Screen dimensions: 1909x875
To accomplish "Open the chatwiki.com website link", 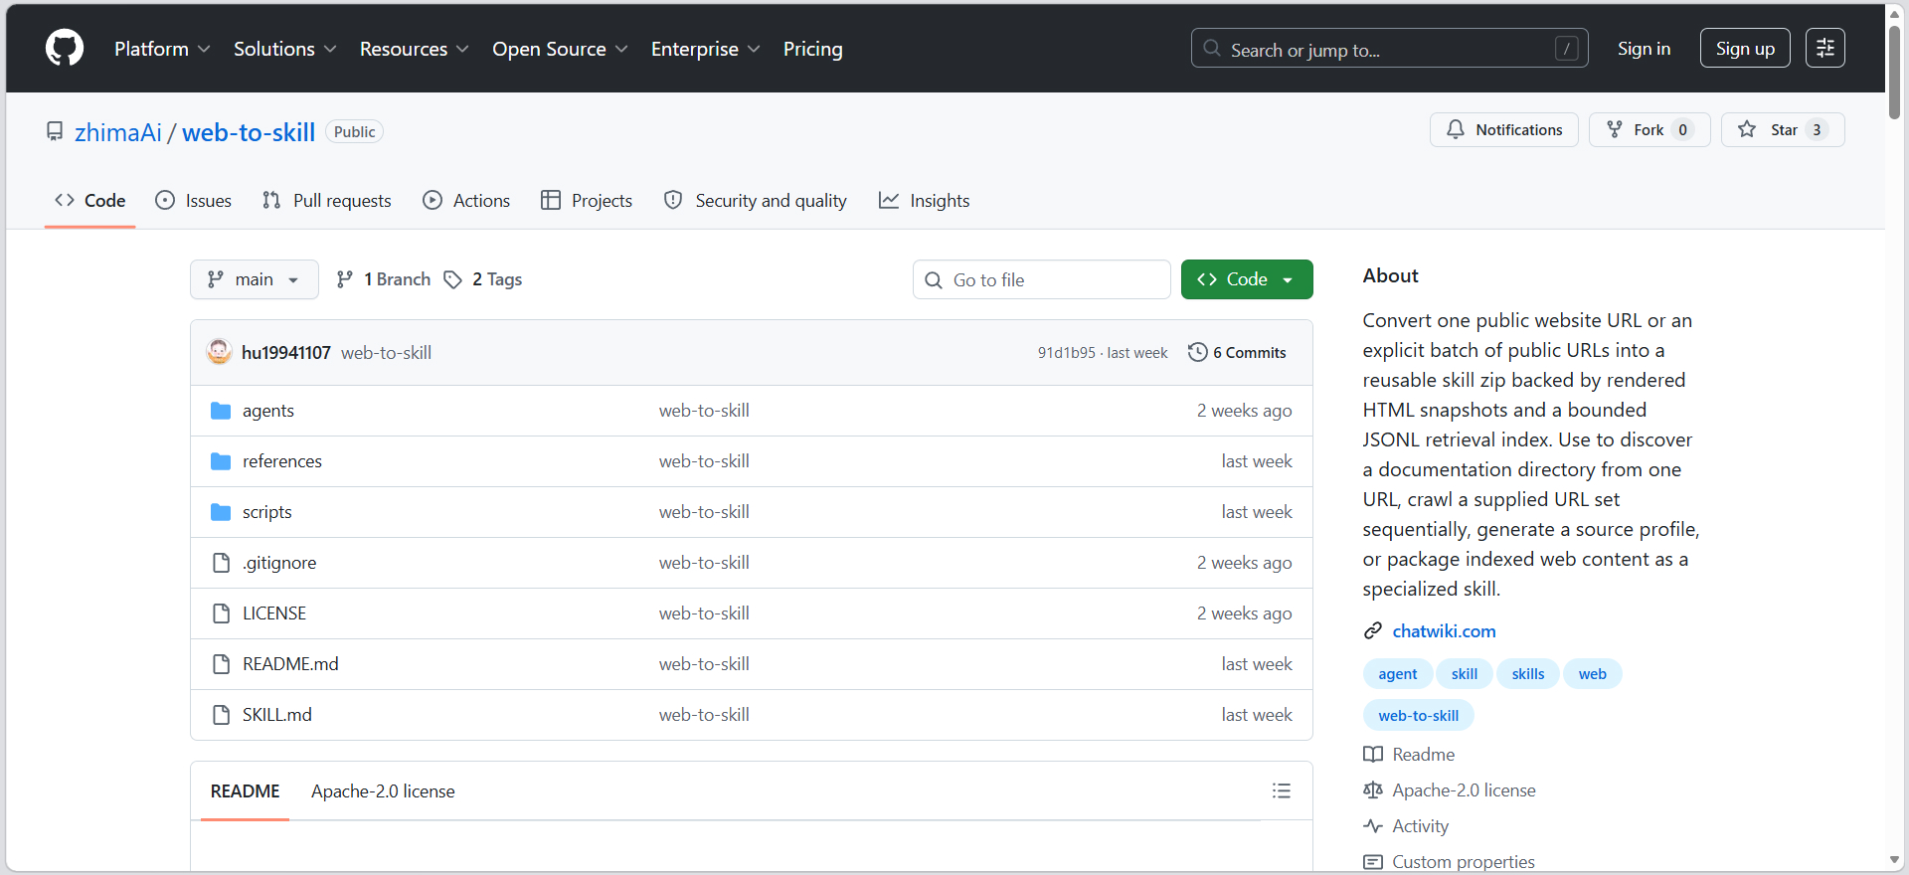I will [1444, 630].
